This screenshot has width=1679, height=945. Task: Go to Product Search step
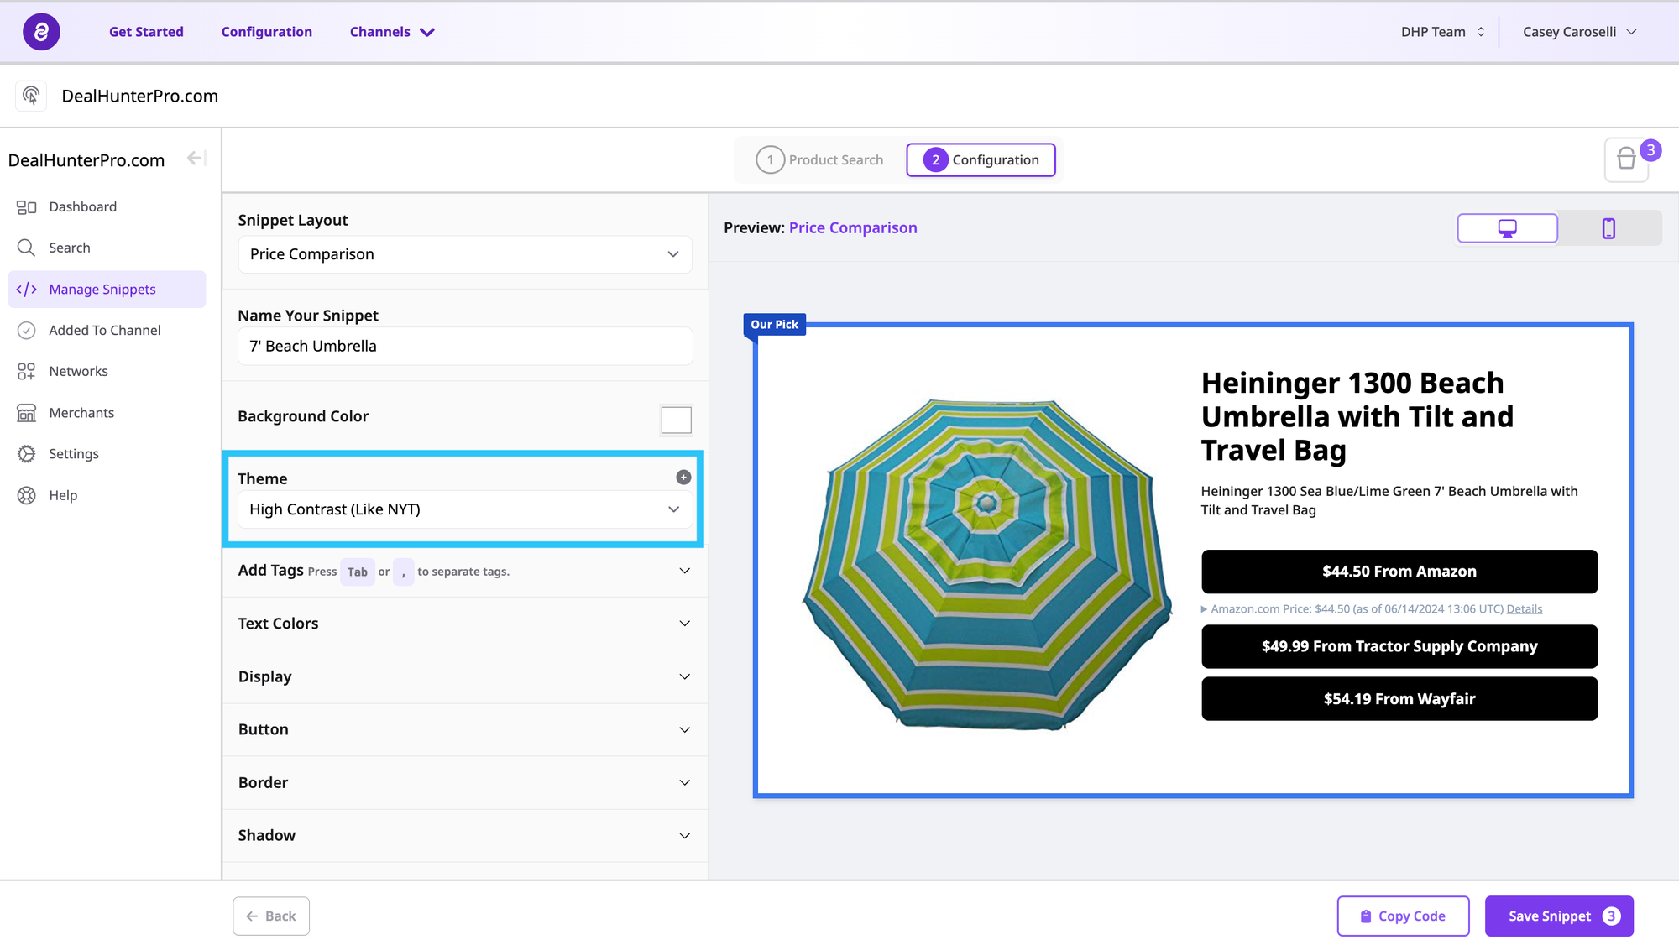point(820,159)
